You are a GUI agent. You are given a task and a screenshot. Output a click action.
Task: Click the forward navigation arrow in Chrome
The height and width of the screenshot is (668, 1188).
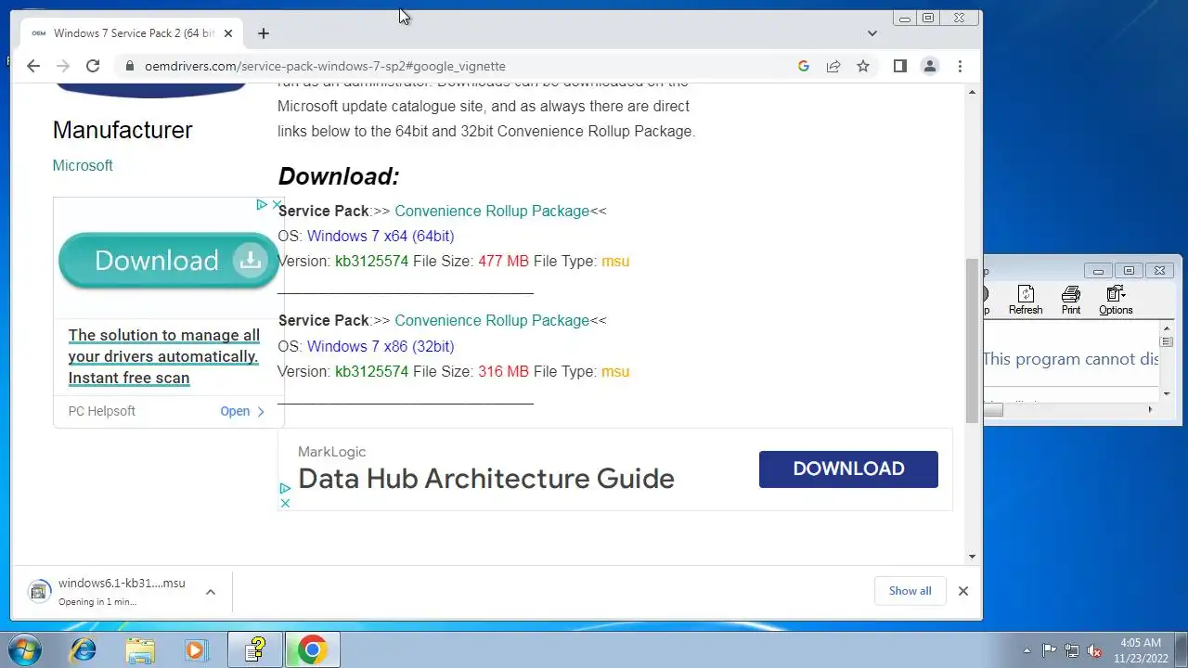pyautogui.click(x=63, y=66)
